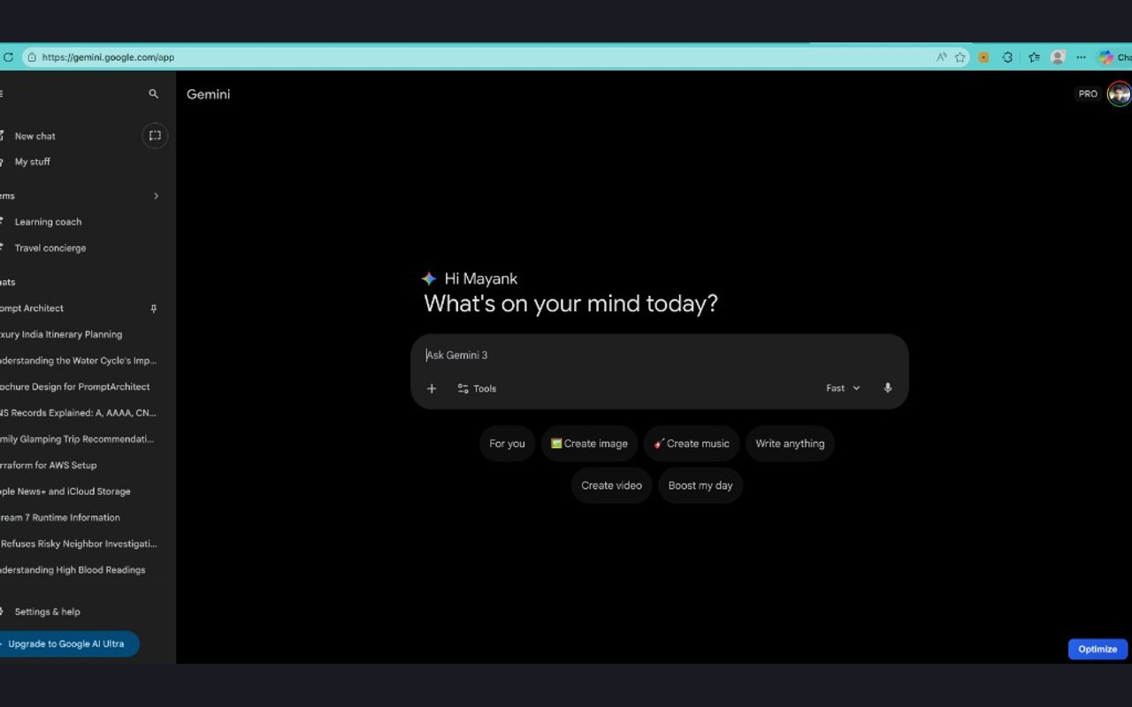1132x707 pixels.
Task: Open the Copilot icon in browser toolbar
Action: tap(1106, 57)
